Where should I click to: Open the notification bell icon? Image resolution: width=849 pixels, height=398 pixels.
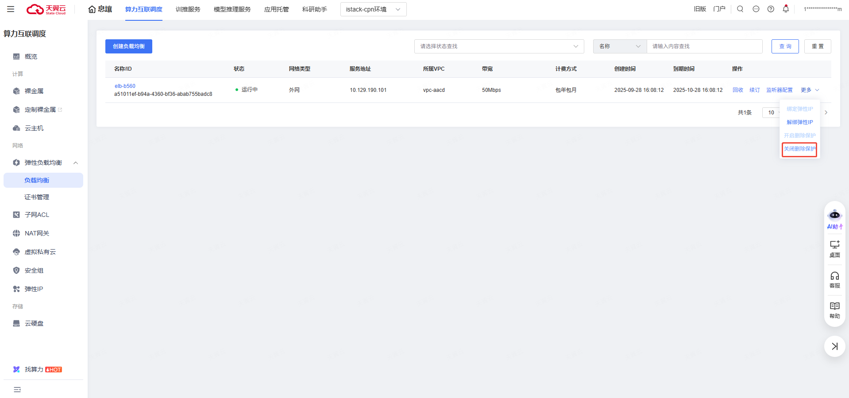pyautogui.click(x=786, y=9)
